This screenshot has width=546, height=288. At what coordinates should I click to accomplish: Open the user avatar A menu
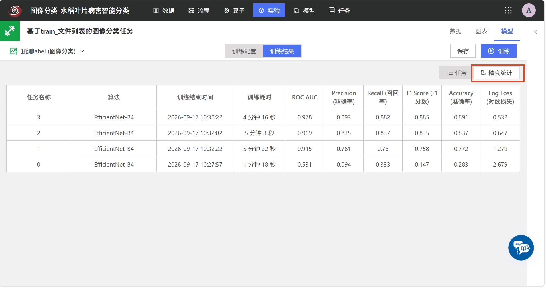[529, 11]
